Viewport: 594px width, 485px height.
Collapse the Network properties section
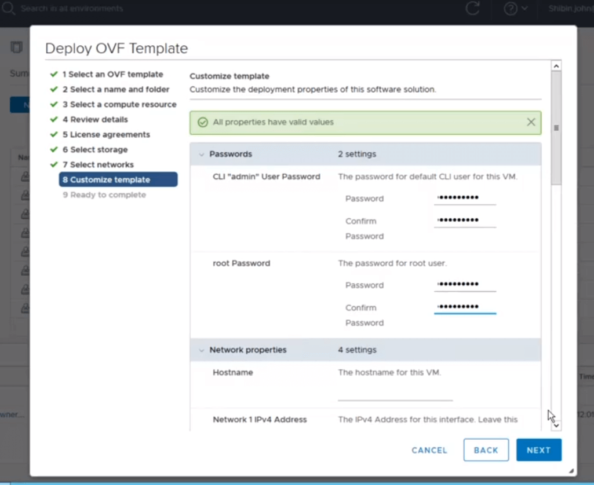tap(202, 350)
